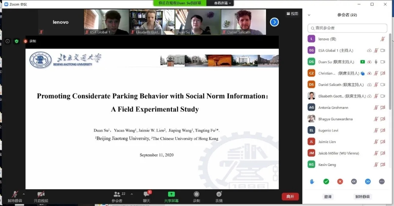Viewport: 394px width, 206px height.
Task: Open audio options caret beside unmute
Action: point(24,194)
